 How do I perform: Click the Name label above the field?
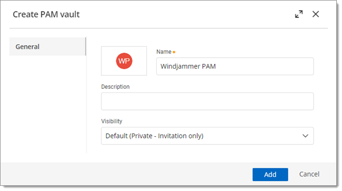pyautogui.click(x=164, y=52)
